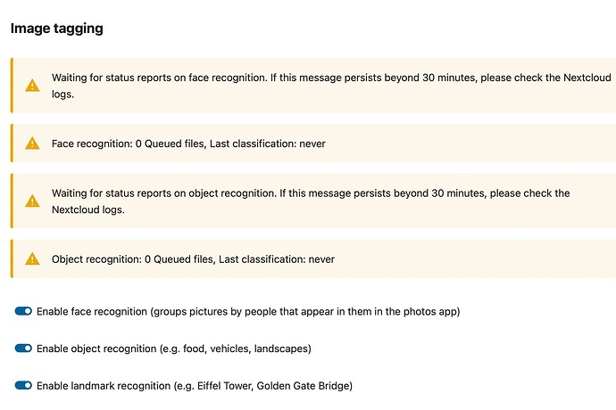Toggle the face recognition switch

(23, 311)
